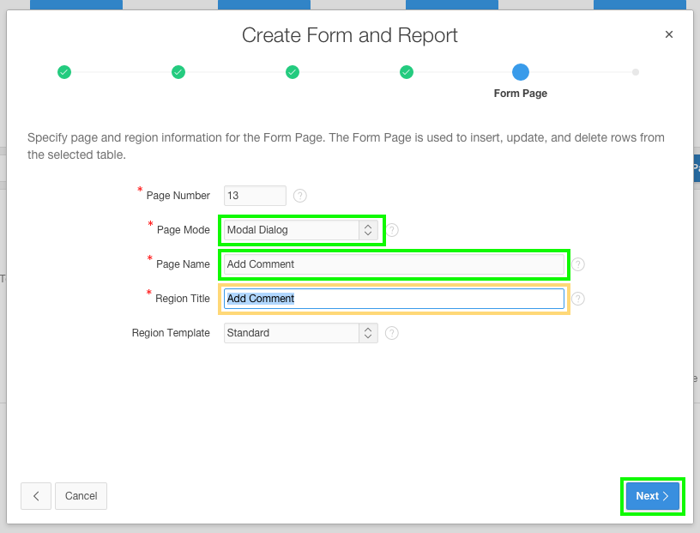Viewport: 700px width, 533px height.
Task: Click Next to continue the wizard
Action: 652,496
